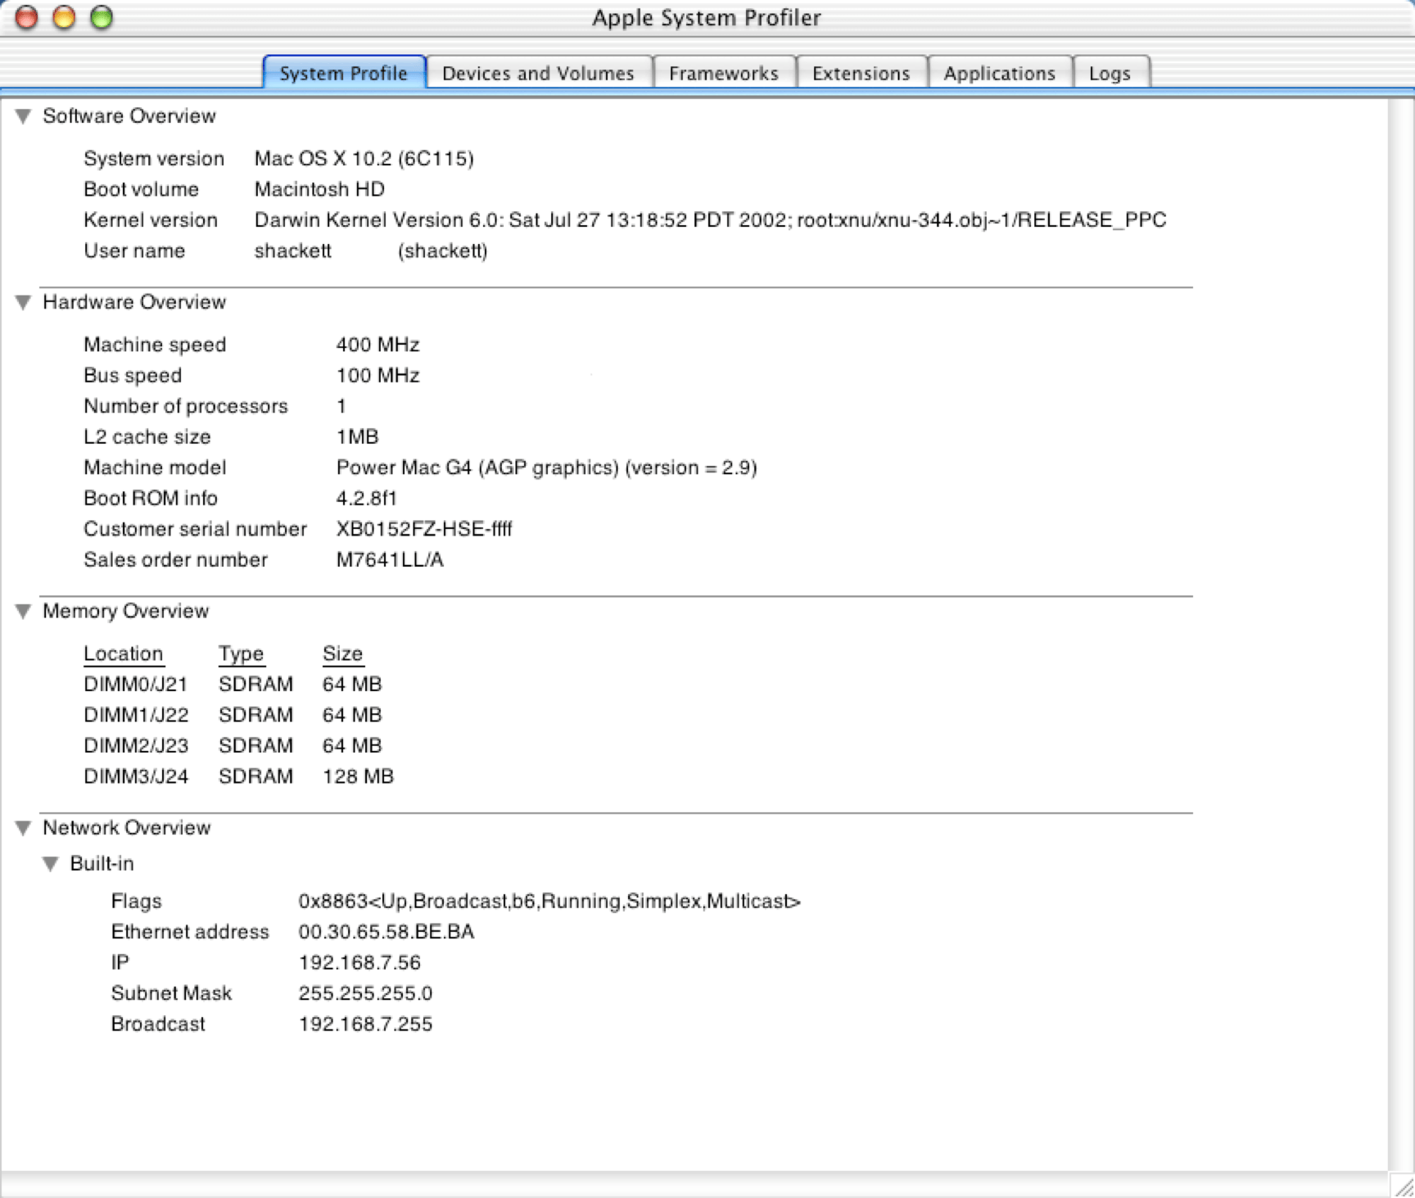
Task: Open the Applications tab
Action: pyautogui.click(x=1000, y=73)
